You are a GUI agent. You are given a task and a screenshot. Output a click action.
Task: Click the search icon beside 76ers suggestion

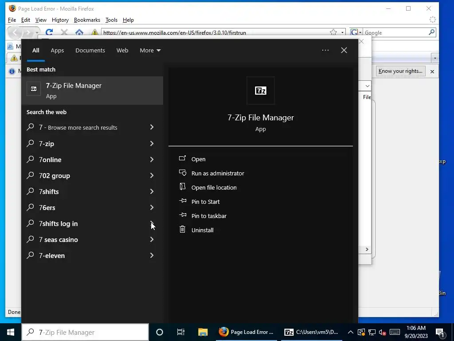[31, 207]
